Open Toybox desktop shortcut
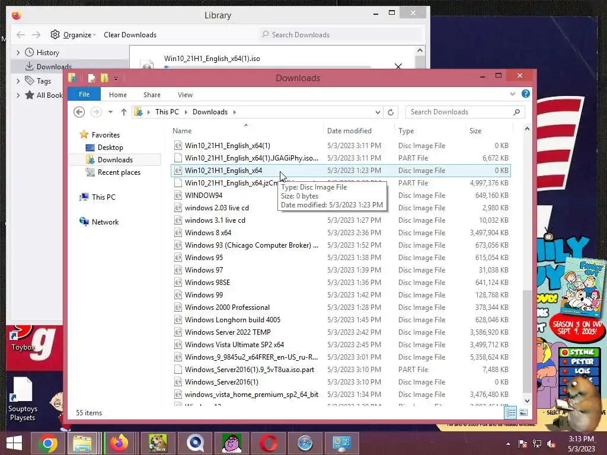607x455 pixels. coord(23,338)
